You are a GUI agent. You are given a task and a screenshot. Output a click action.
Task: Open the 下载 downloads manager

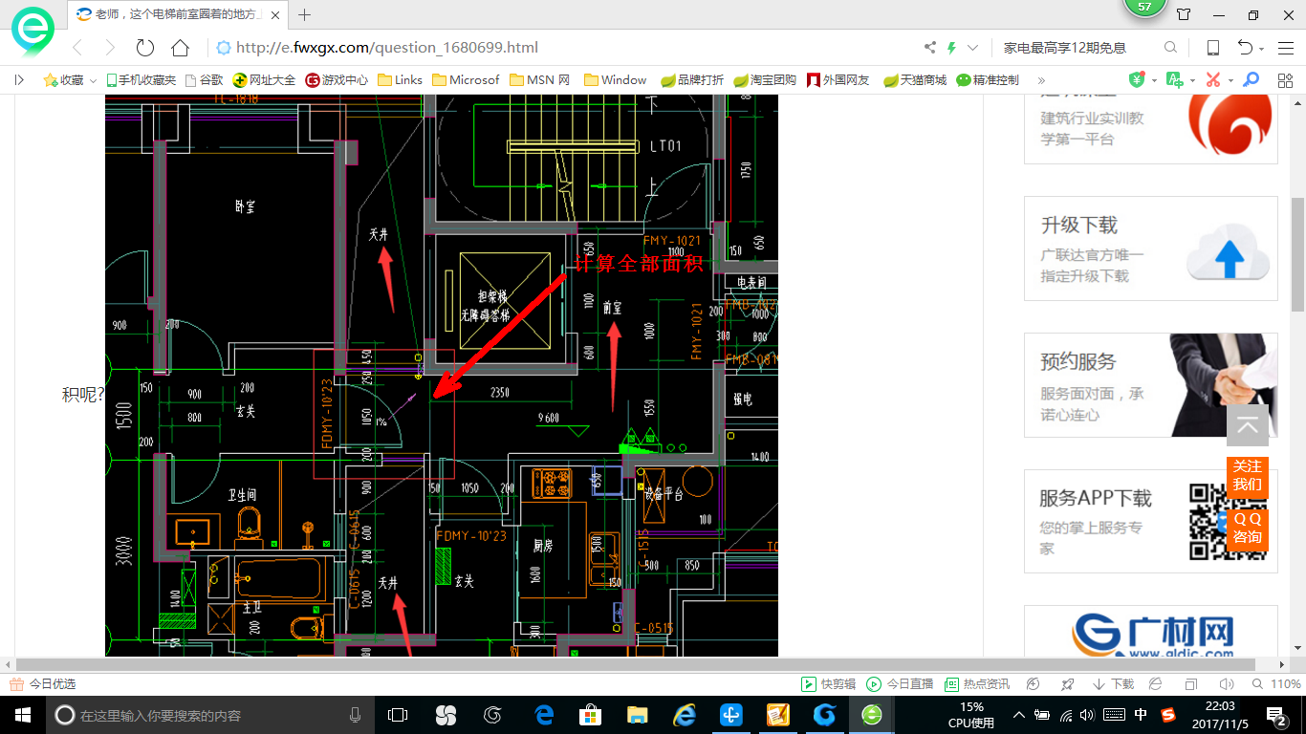1113,684
